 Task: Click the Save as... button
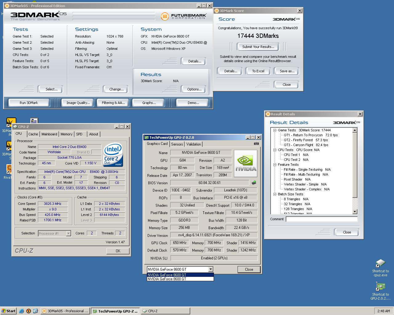coord(287,71)
